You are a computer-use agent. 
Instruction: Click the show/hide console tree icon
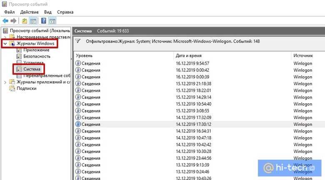[x=33, y=21]
